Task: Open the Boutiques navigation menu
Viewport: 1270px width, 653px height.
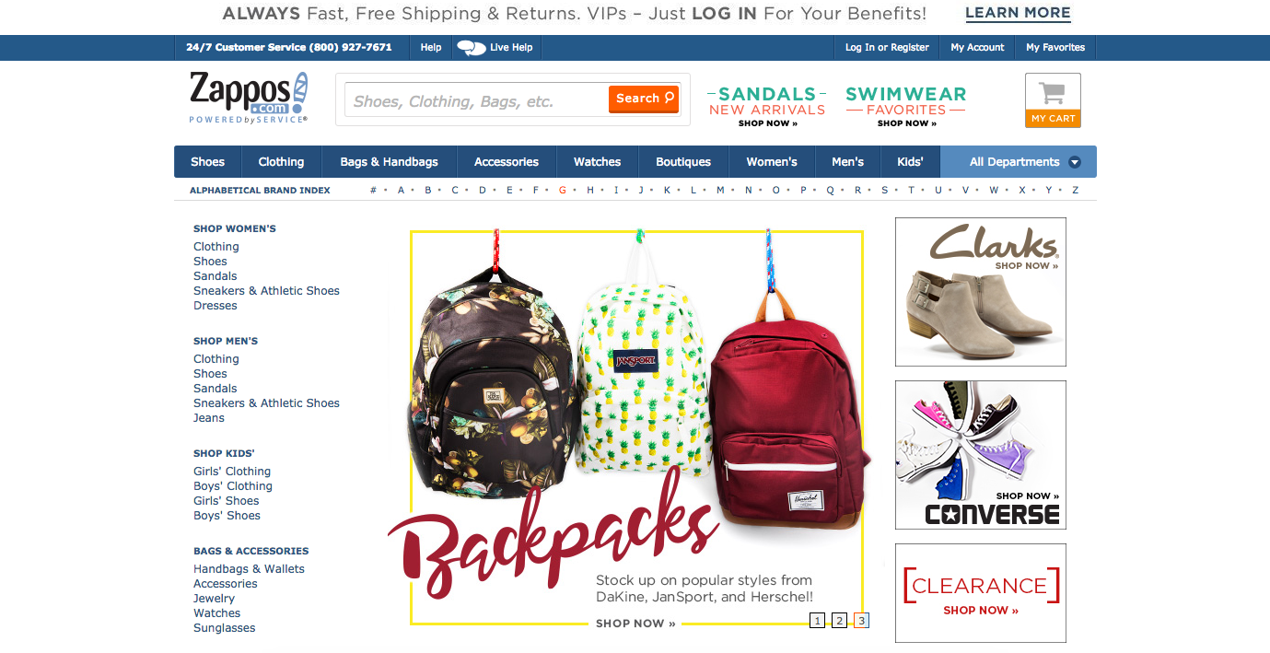Action: (x=683, y=162)
